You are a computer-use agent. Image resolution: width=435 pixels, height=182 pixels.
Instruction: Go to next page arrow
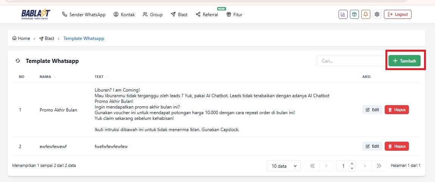pos(365,166)
